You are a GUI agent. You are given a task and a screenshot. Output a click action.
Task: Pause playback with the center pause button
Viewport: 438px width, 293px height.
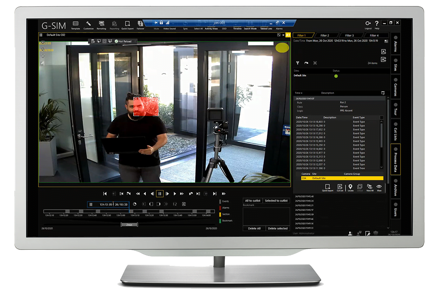pos(160,193)
